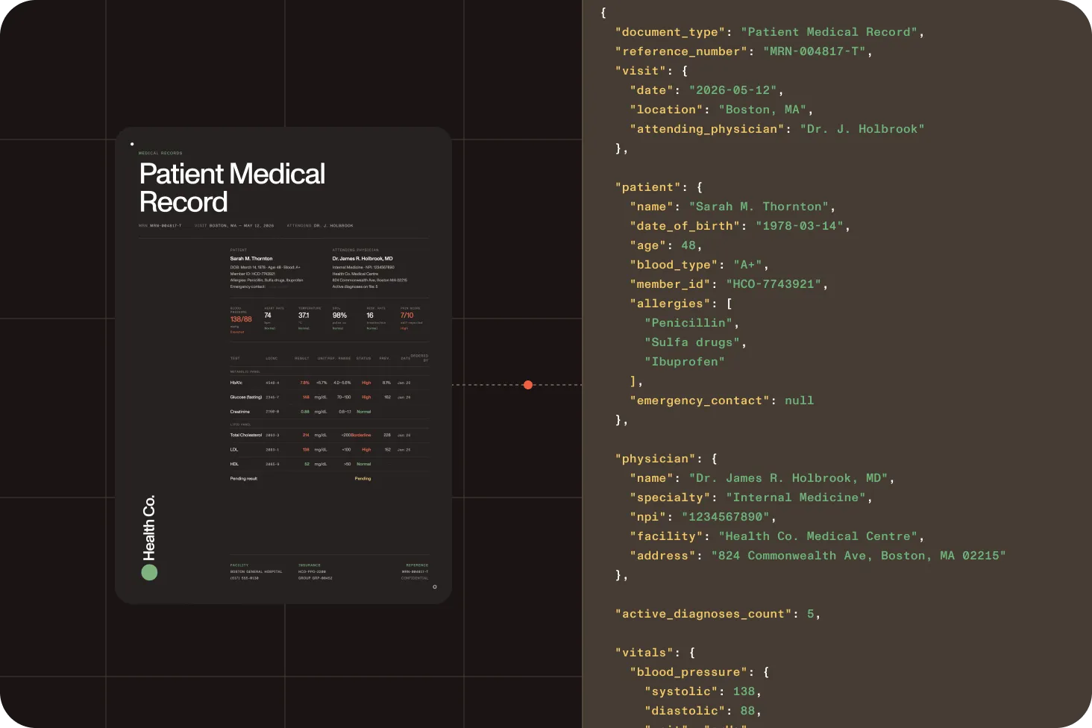Click the vertical Health Co. brand name
Viewport: 1092px width, 728px height.
coord(149,527)
